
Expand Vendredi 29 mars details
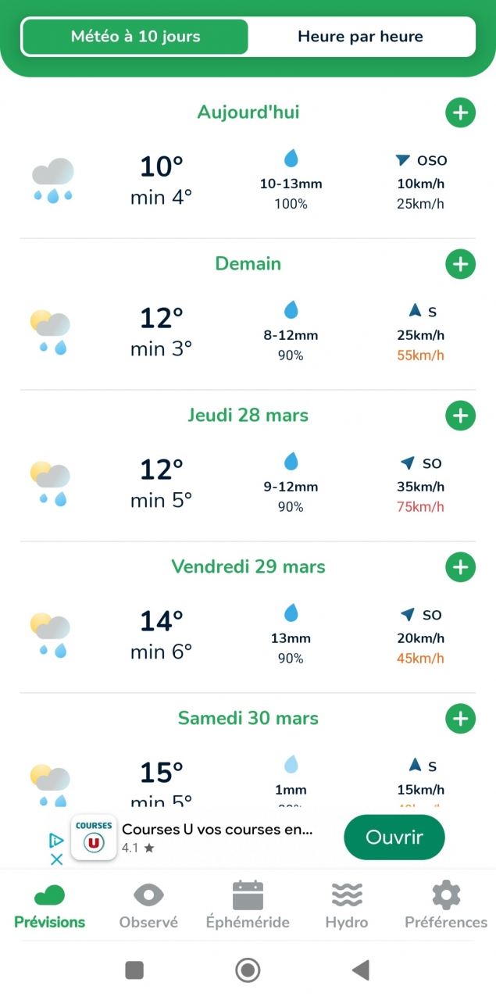click(x=460, y=567)
